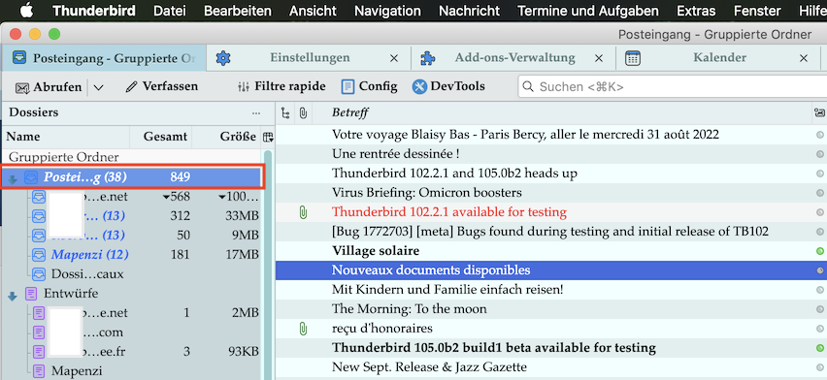Click the thread column header icon
The height and width of the screenshot is (380, 827).
[x=285, y=112]
